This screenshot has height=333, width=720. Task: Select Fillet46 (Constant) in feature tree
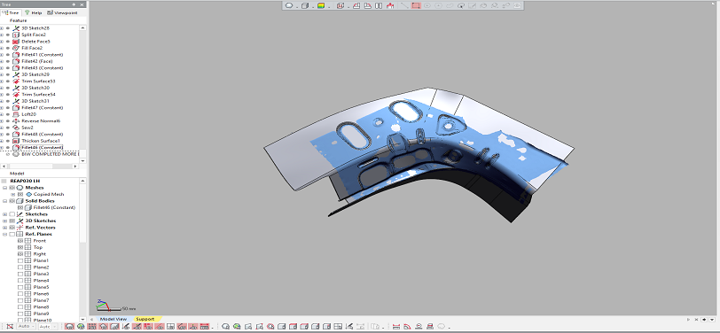click(43, 147)
